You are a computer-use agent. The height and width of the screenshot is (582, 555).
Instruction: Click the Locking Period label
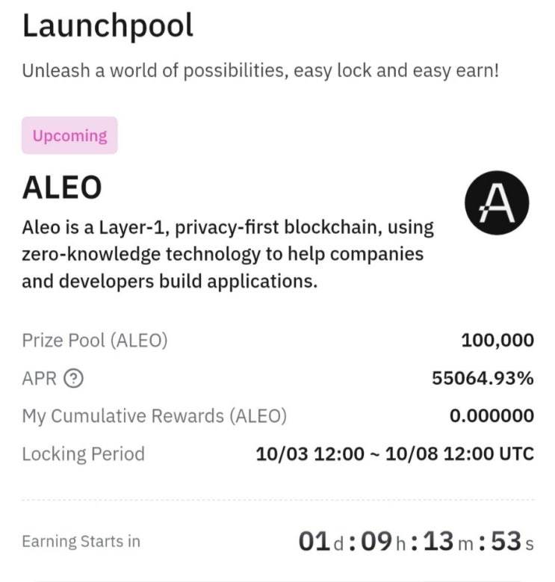83,453
